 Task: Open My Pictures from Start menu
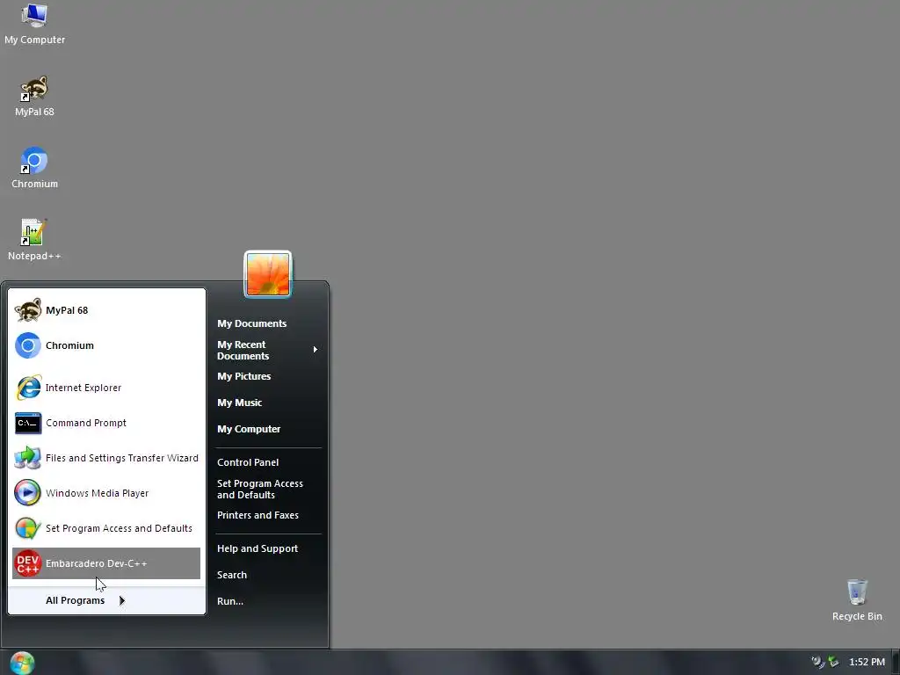tap(244, 376)
